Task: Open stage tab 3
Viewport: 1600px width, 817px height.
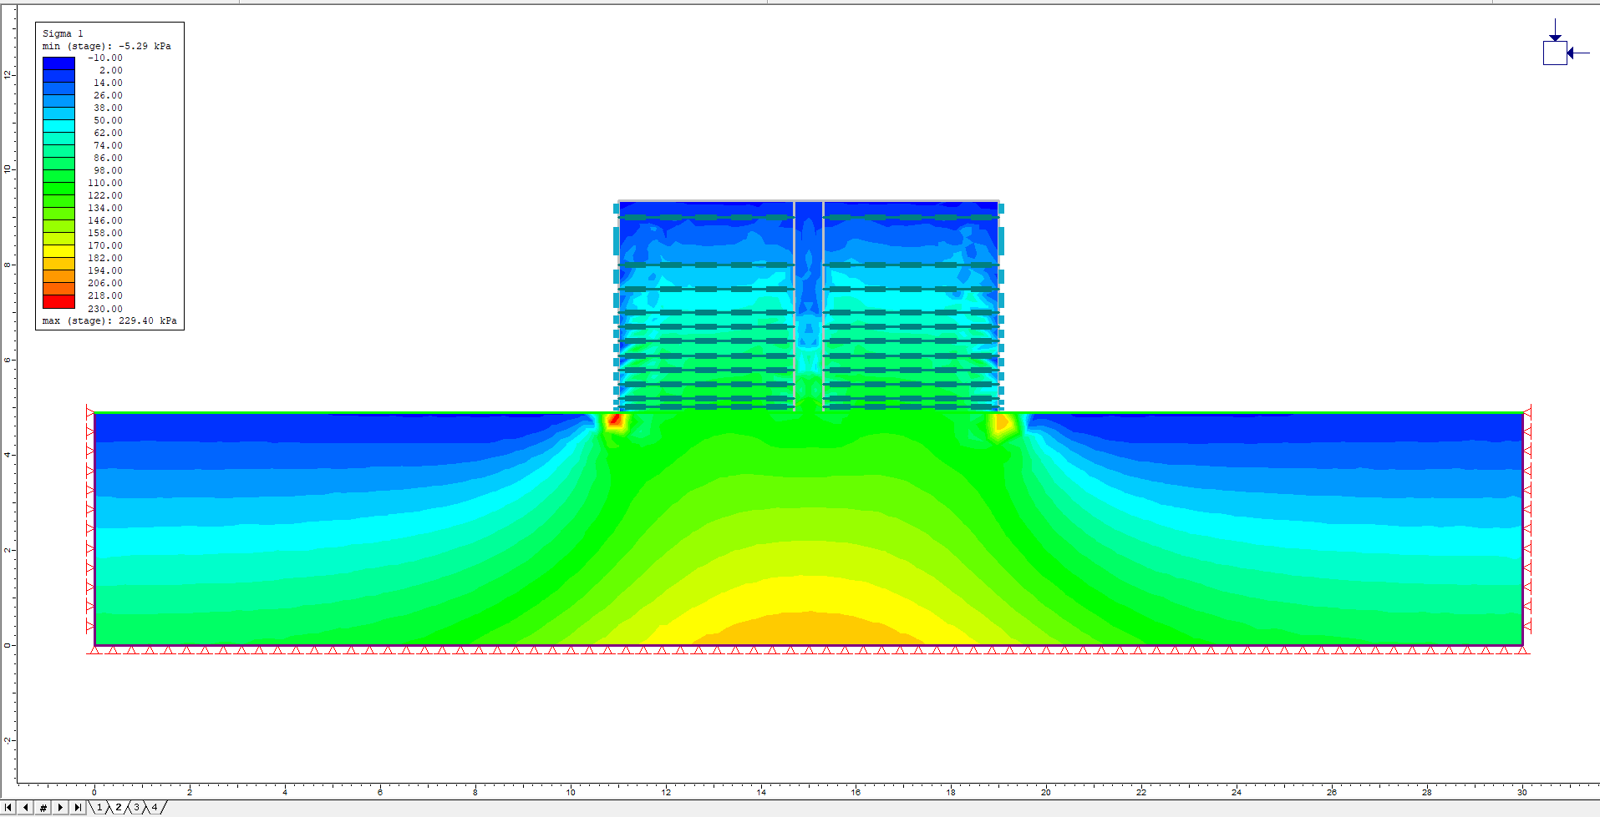Action: tap(137, 808)
